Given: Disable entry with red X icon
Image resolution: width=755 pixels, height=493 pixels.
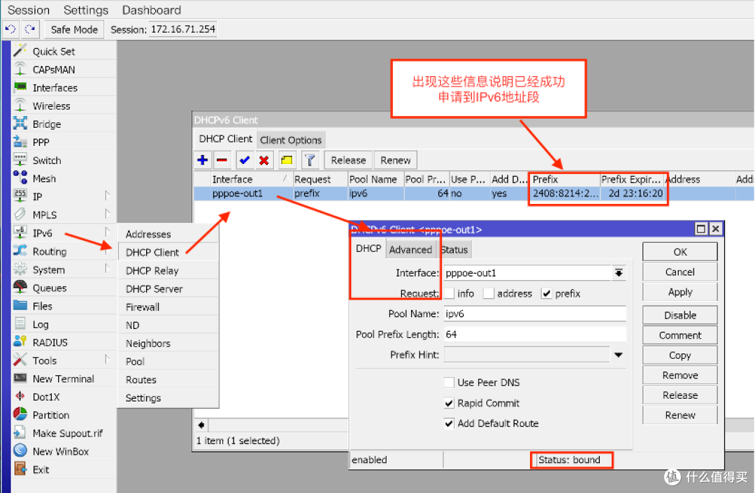Looking at the screenshot, I should pyautogui.click(x=264, y=160).
